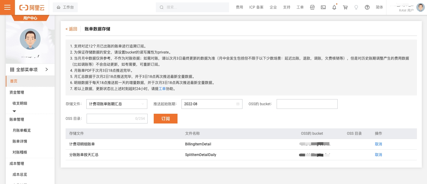Open the 推送起始账期 date picker
Viewport: 427px width, 184px height.
click(212, 104)
